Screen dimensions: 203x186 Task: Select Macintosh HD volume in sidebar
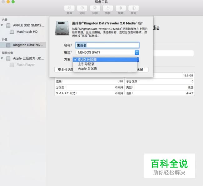point(23,32)
